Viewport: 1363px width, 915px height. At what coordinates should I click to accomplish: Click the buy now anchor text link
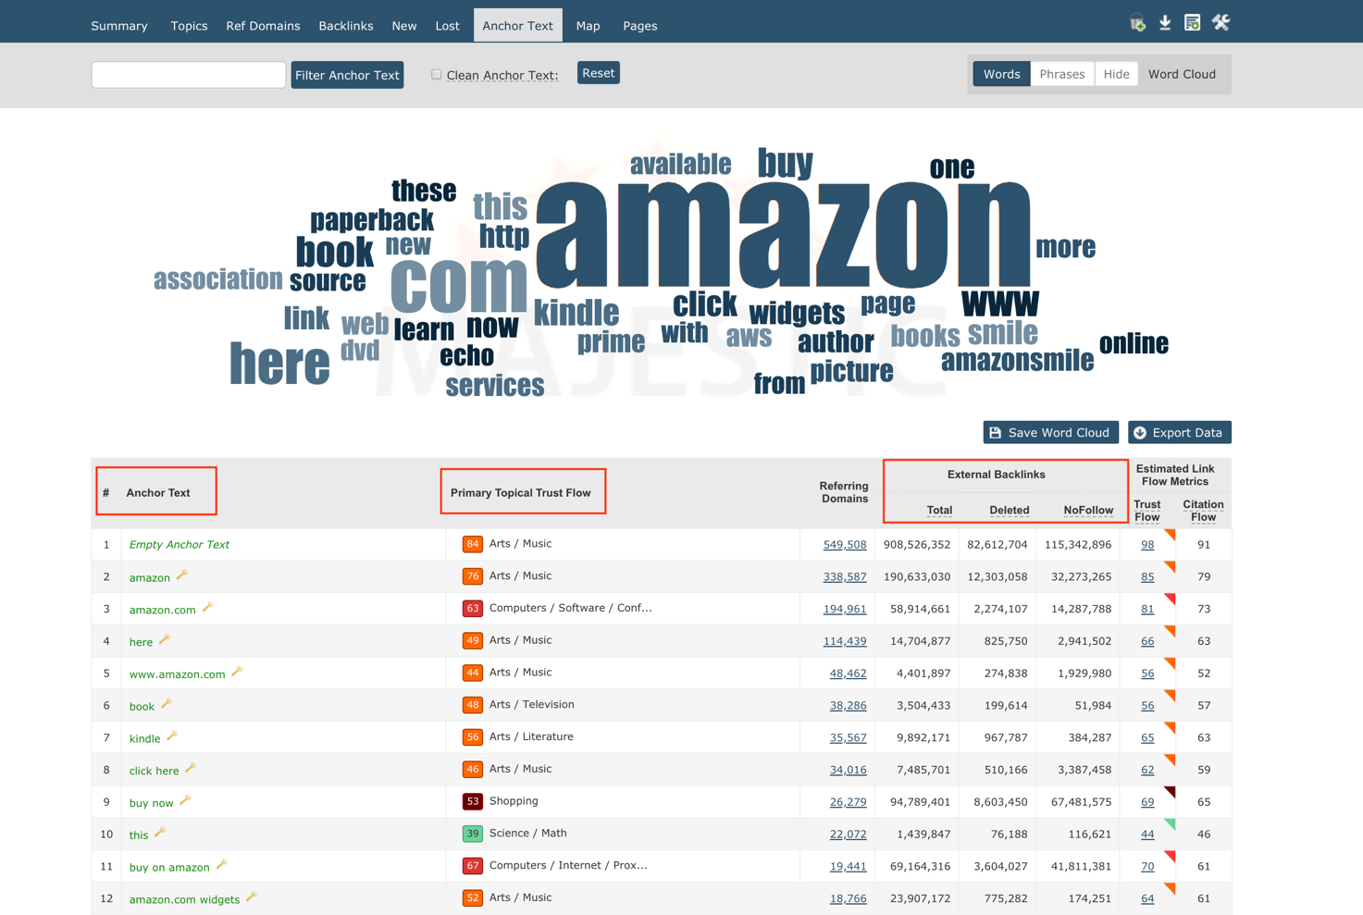pos(151,803)
